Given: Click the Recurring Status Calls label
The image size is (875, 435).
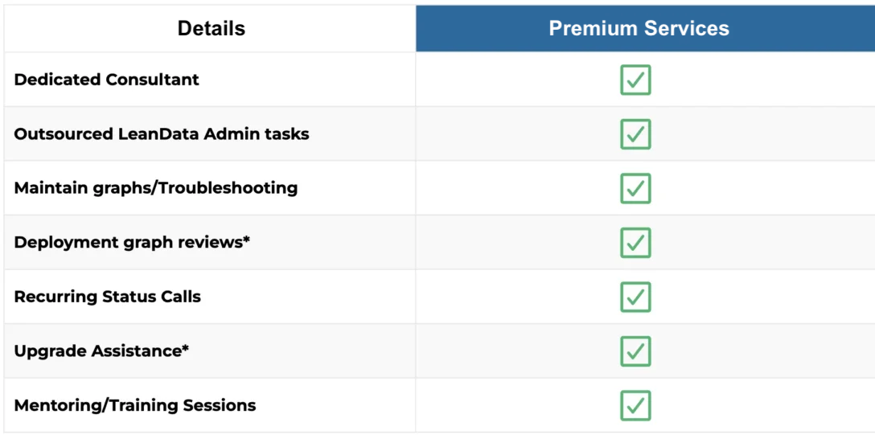Looking at the screenshot, I should pos(107,297).
